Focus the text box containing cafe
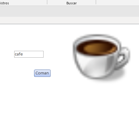This screenshot has width=139, height=124. click(29, 54)
